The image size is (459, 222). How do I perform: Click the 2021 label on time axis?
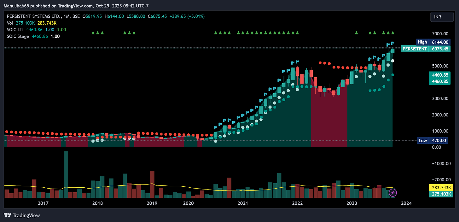[x=242, y=203]
